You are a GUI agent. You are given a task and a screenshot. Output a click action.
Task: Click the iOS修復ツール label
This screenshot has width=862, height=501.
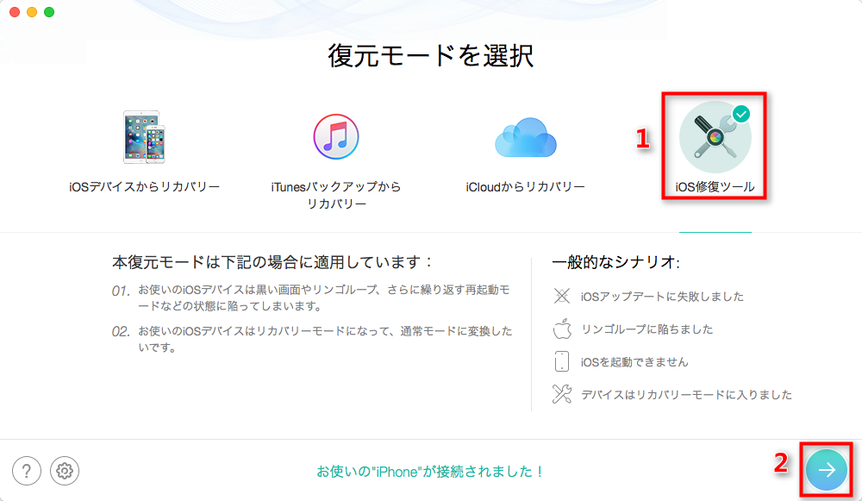[x=715, y=187]
